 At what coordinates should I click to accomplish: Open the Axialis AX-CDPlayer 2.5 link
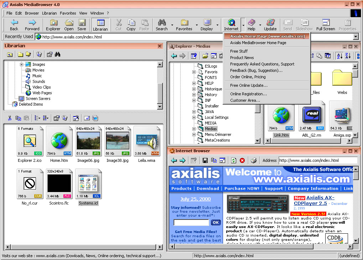coord(314,200)
